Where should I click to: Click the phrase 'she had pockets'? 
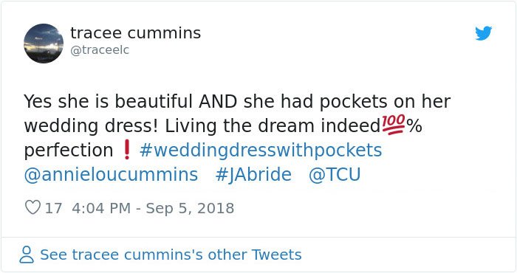(315, 101)
